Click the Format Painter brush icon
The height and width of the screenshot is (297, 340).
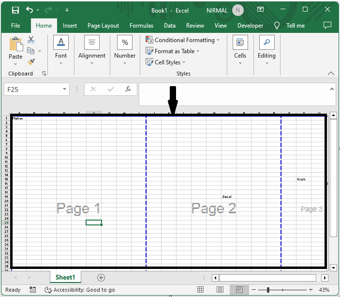(31, 62)
